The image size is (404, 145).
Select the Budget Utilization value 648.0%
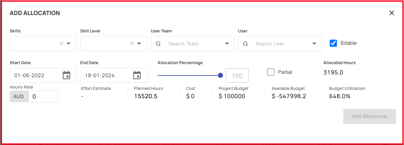point(340,96)
